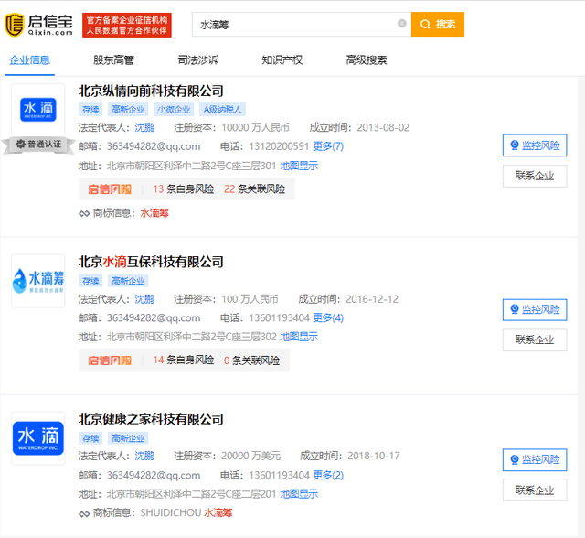585x538 pixels.
Task: Open the 股东高管 tab
Action: click(x=113, y=60)
